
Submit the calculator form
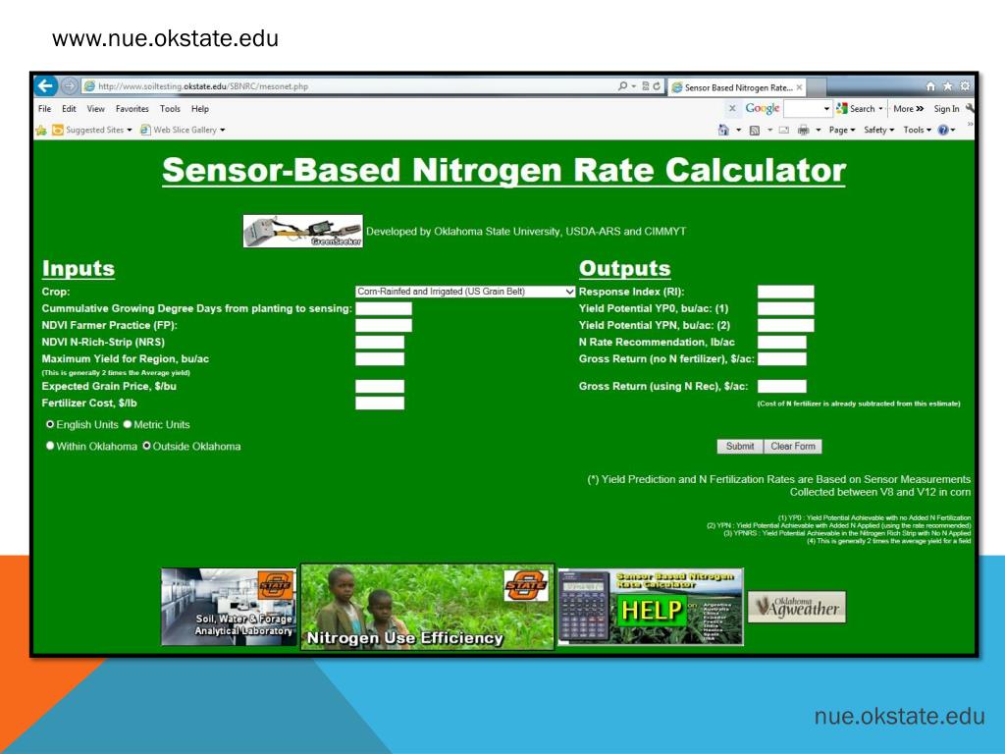click(740, 447)
